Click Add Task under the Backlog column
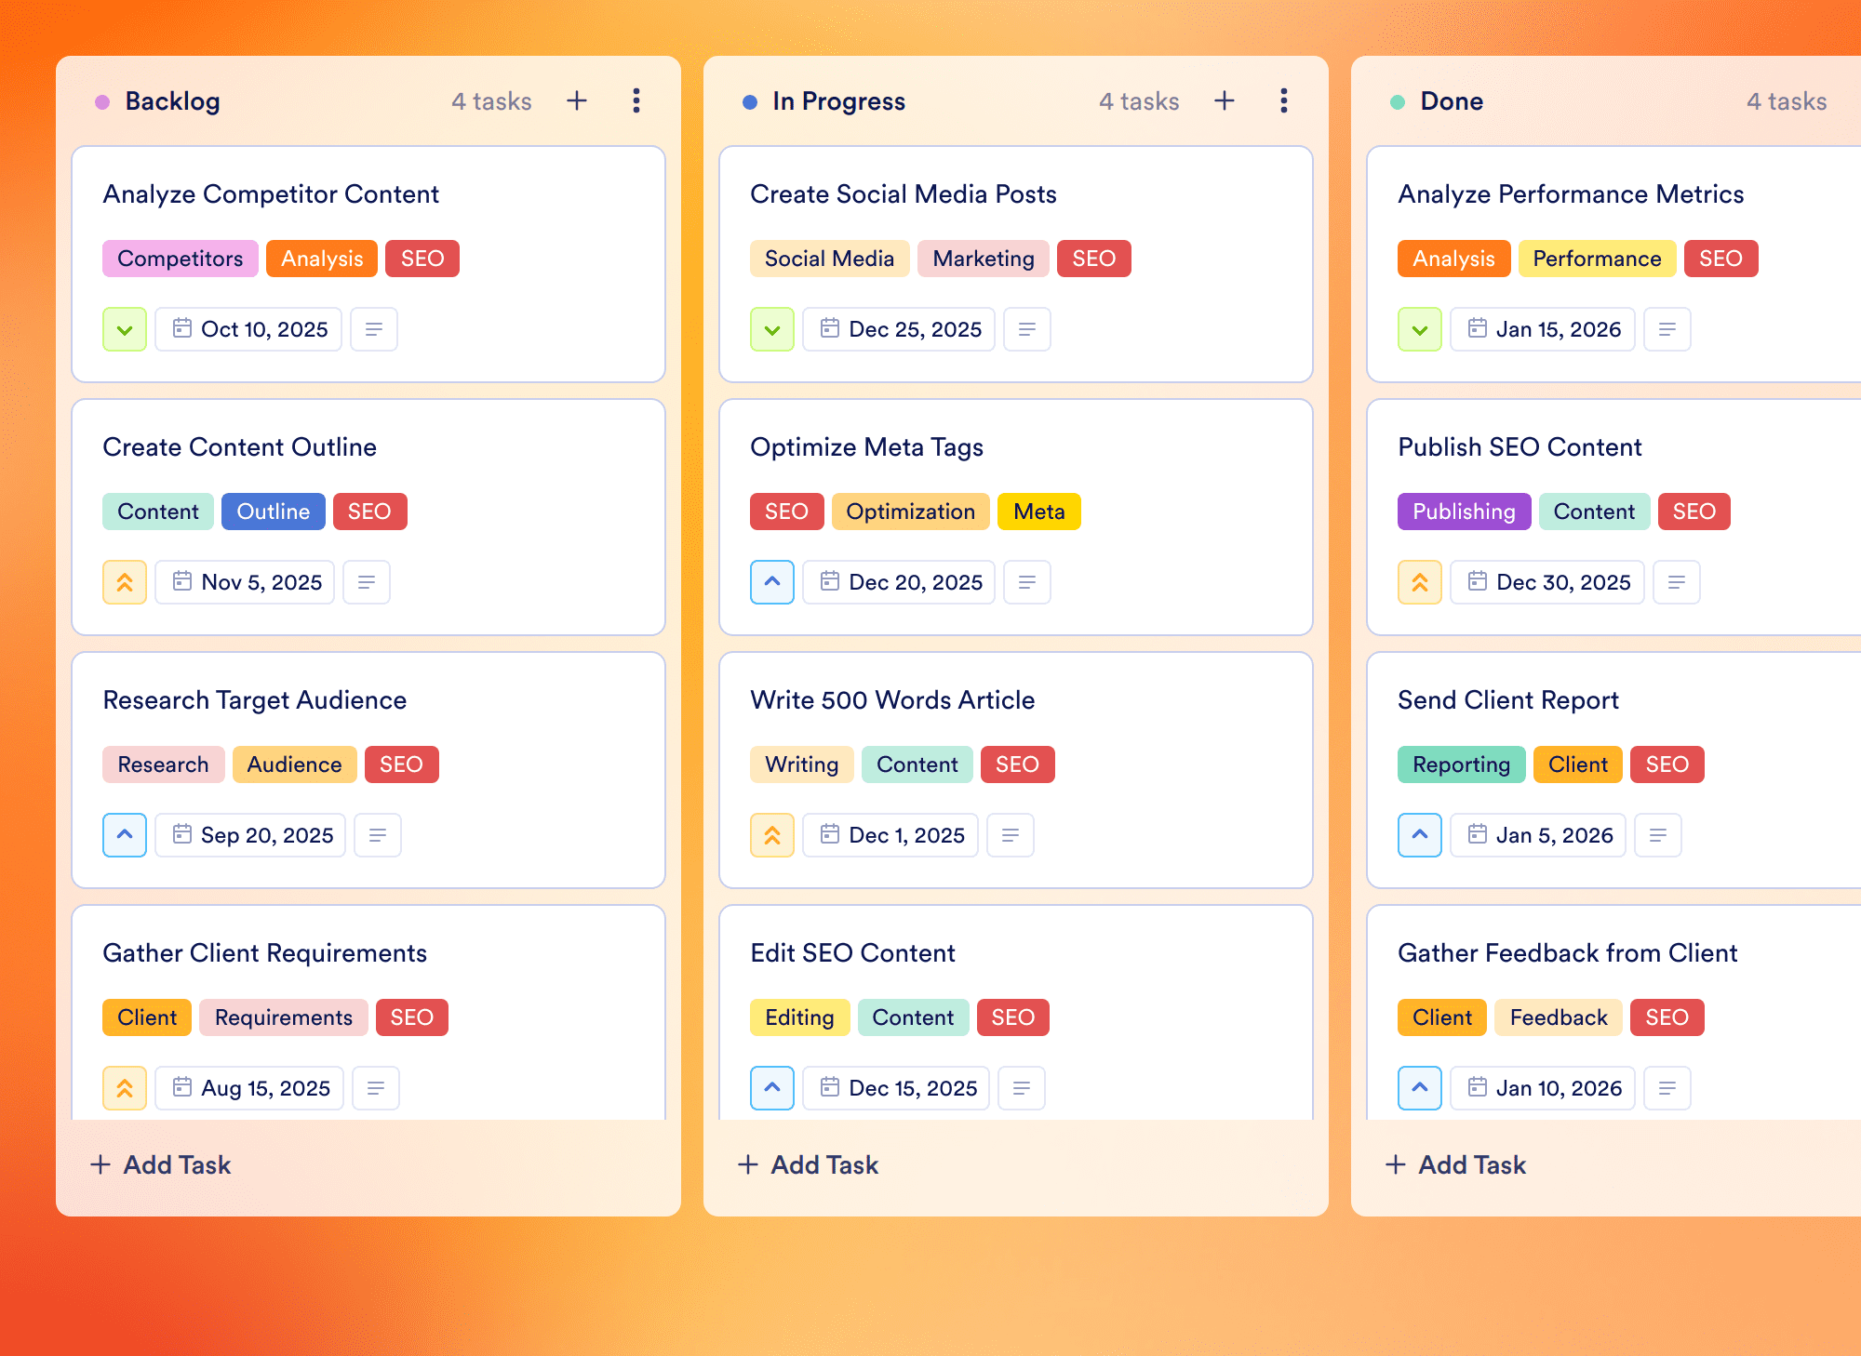This screenshot has height=1356, width=1861. (161, 1164)
